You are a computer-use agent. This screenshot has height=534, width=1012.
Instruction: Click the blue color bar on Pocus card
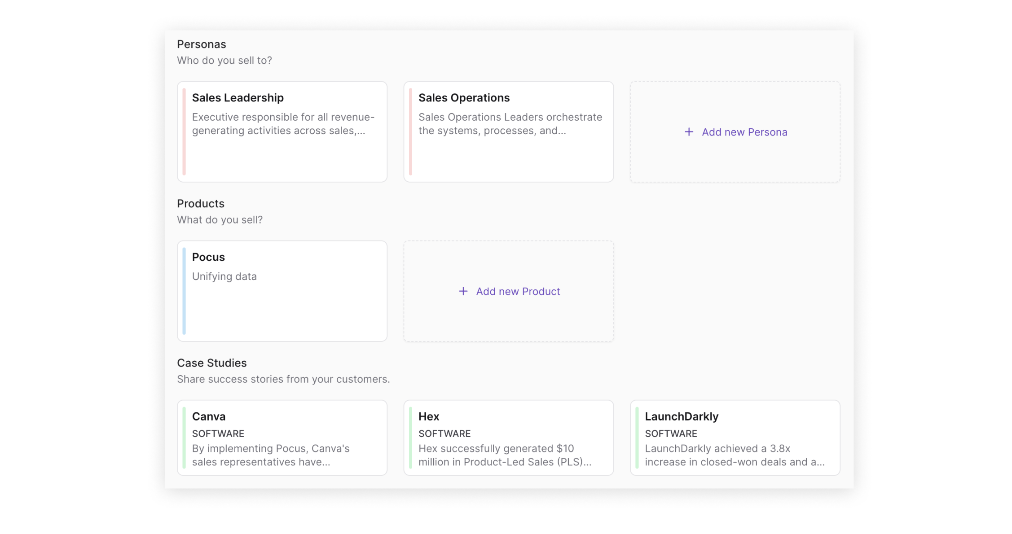click(184, 291)
